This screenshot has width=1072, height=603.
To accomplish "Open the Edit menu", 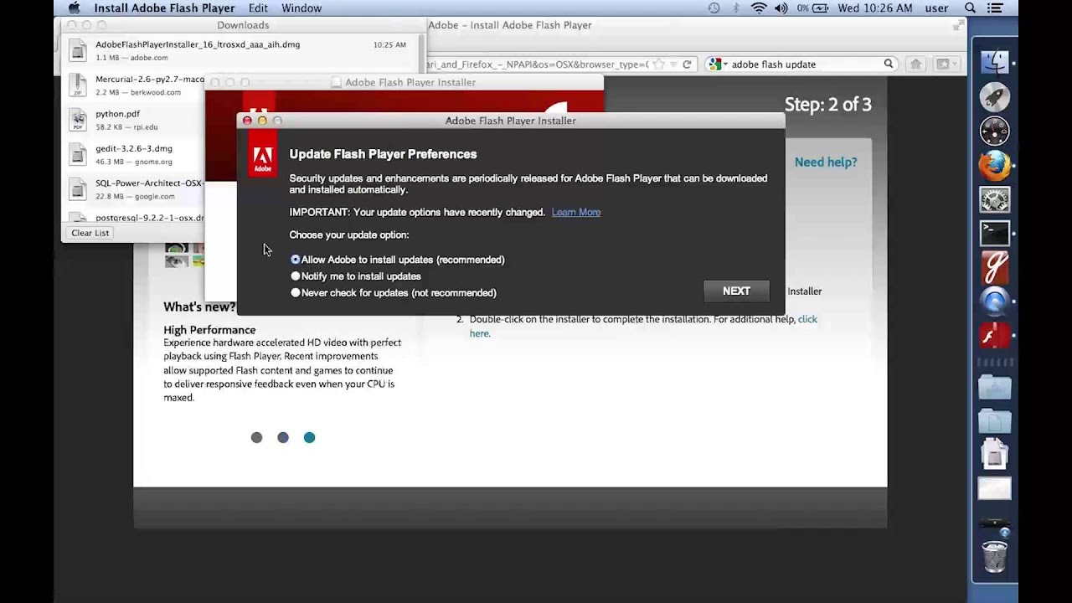I will point(258,8).
